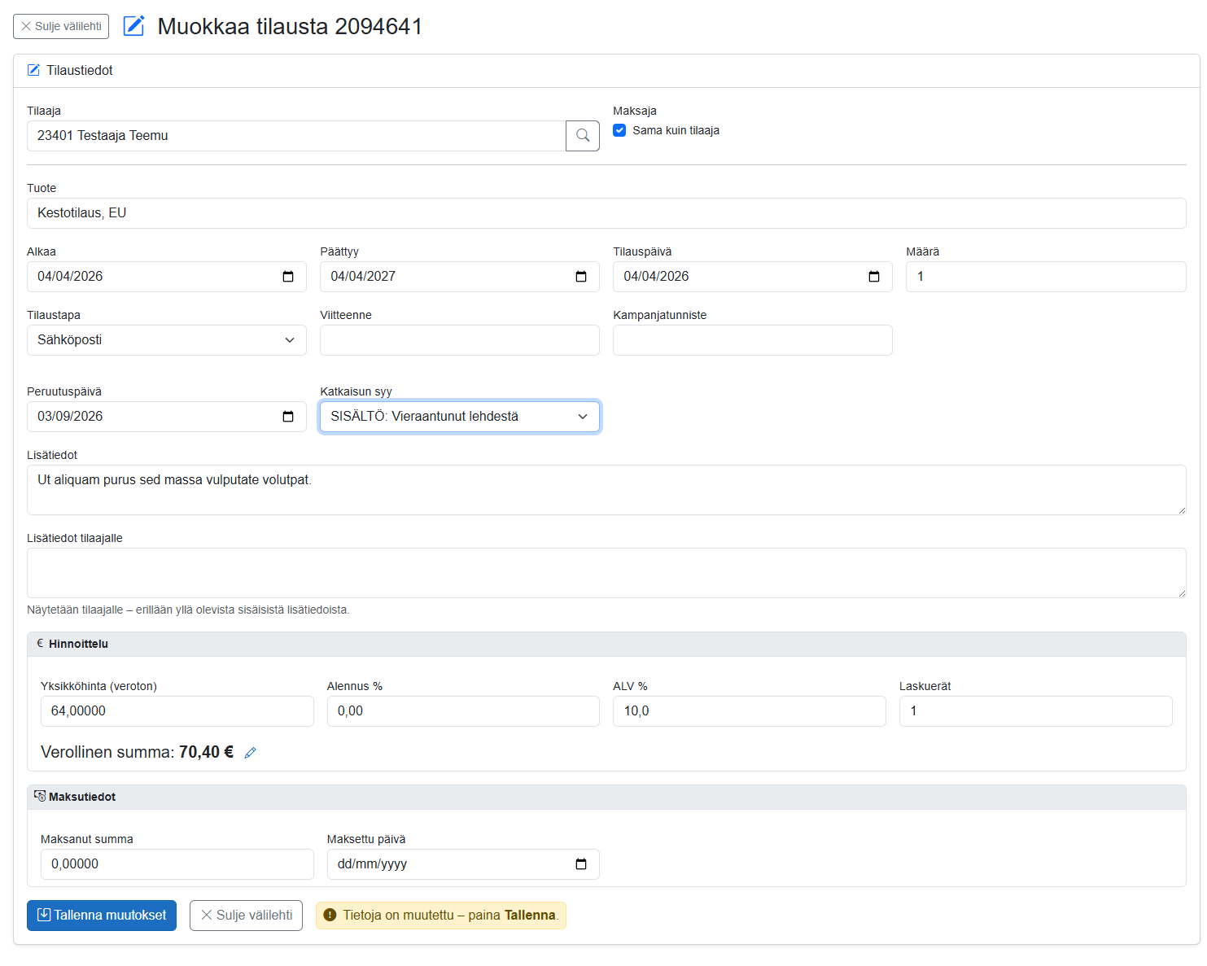The height and width of the screenshot is (966, 1207).
Task: Click the Laskuerät input field
Action: [1036, 711]
